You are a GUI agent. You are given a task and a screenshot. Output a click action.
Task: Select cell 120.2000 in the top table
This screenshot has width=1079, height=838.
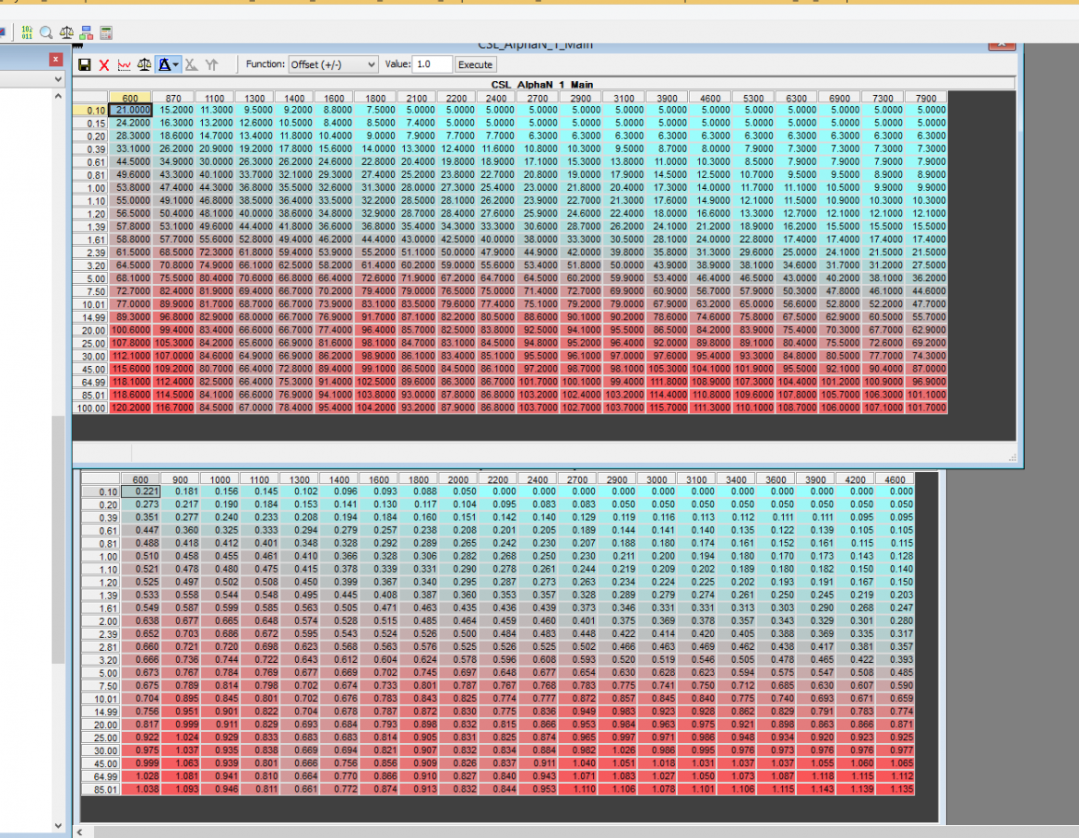pos(130,408)
